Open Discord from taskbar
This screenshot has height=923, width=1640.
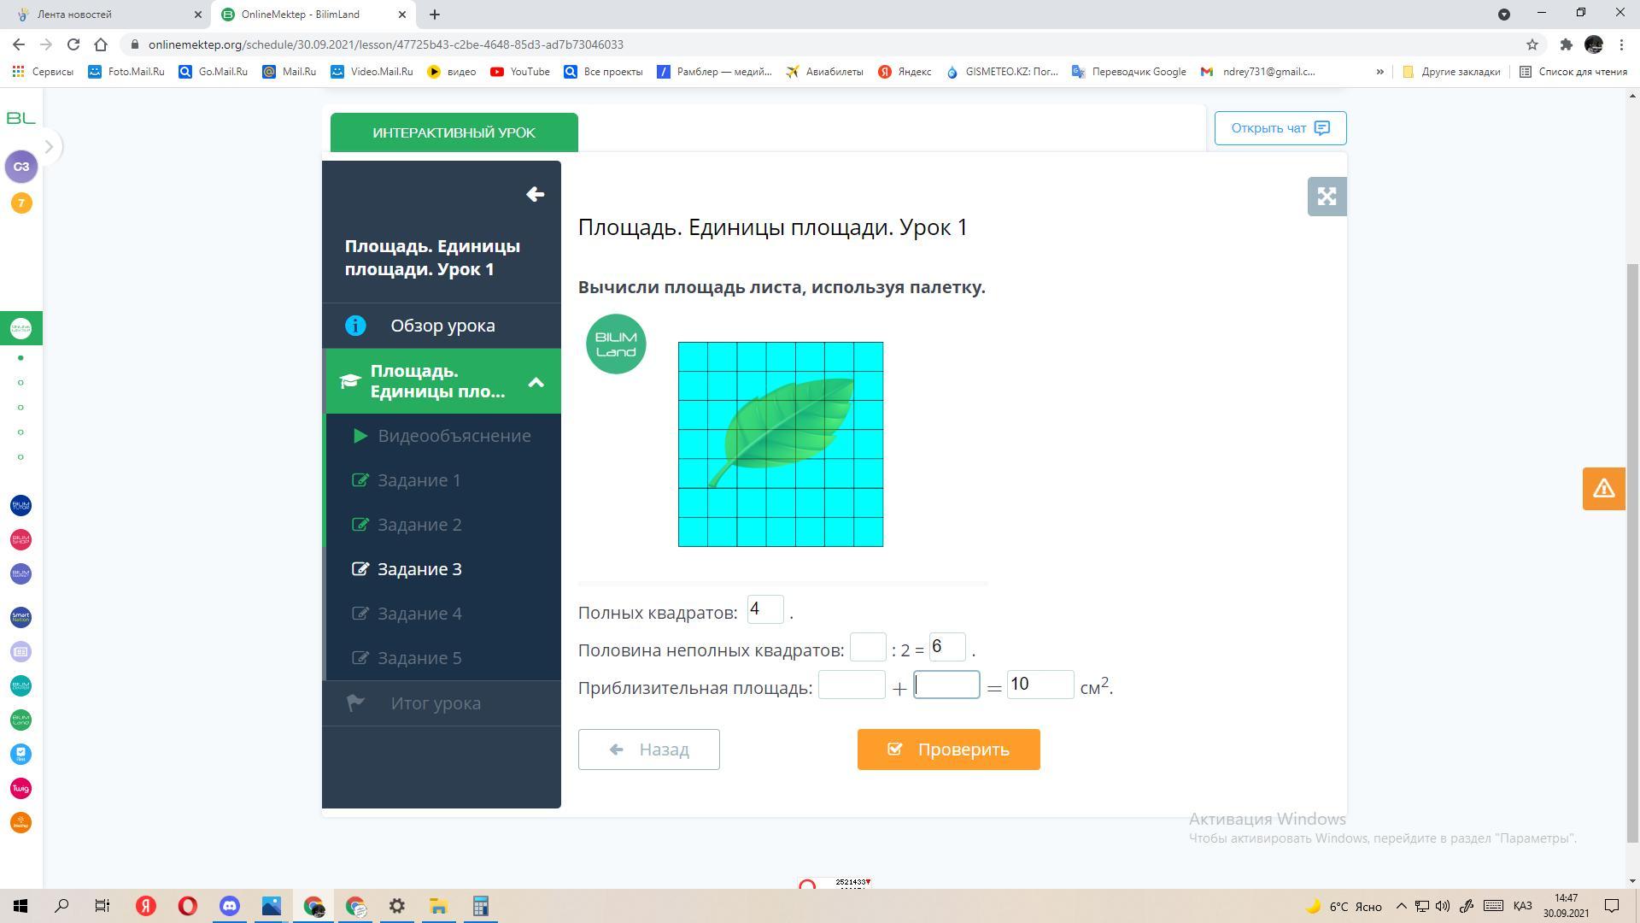point(229,906)
